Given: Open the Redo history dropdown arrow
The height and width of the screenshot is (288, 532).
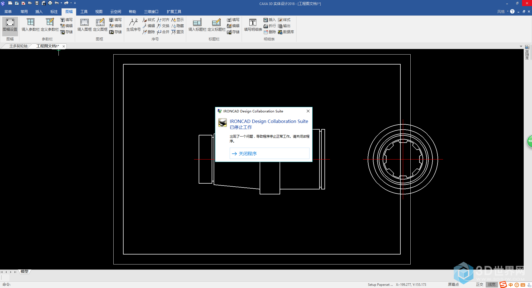Looking at the screenshot, I should point(71,3).
